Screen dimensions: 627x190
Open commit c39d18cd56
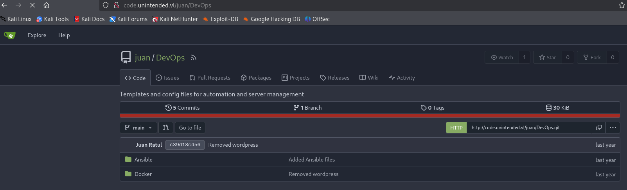coord(185,145)
